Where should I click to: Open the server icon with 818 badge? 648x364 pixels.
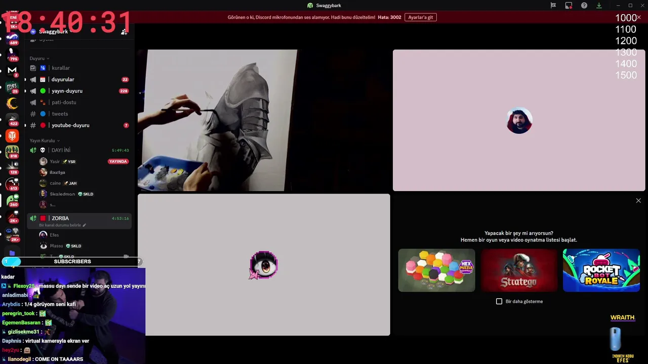click(12, 152)
